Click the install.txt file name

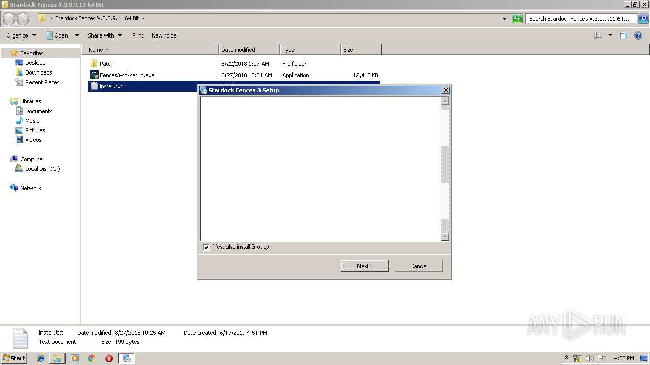pos(111,86)
